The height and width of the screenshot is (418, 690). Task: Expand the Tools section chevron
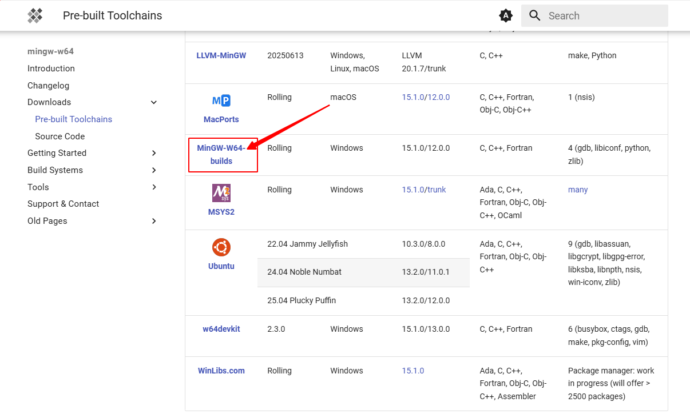(153, 187)
